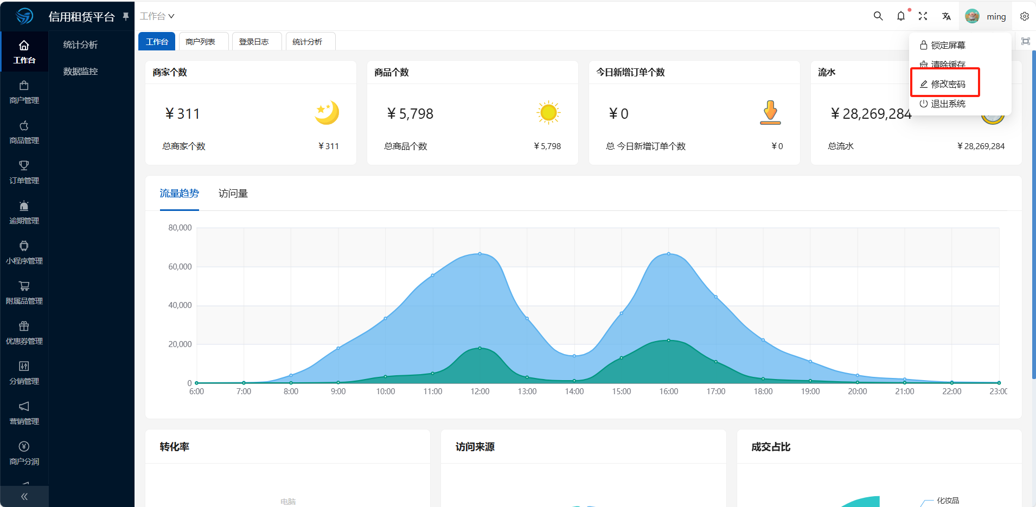The height and width of the screenshot is (507, 1036).
Task: Click the 信用租赁平台 title
Action: pyautogui.click(x=81, y=17)
